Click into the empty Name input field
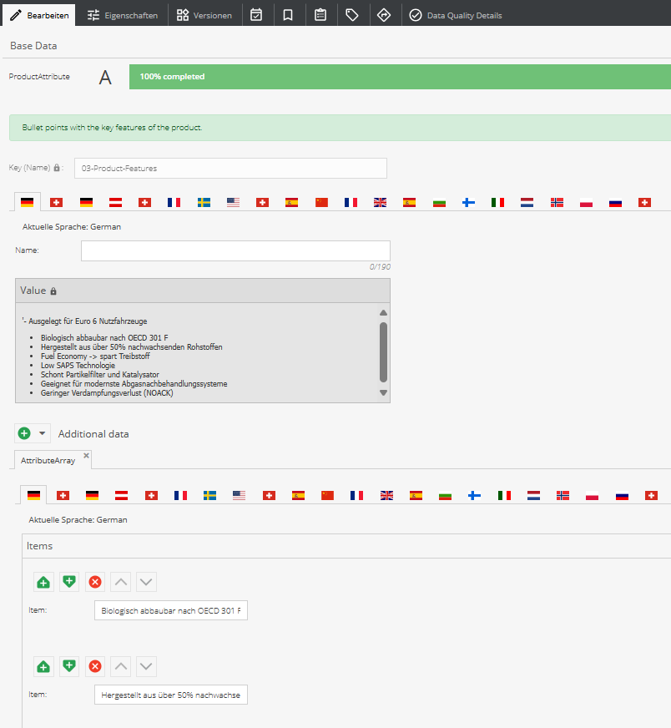The width and height of the screenshot is (671, 728). [235, 250]
